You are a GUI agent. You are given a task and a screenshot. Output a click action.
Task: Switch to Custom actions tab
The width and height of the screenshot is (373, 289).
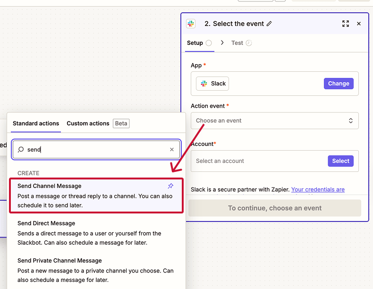click(88, 123)
